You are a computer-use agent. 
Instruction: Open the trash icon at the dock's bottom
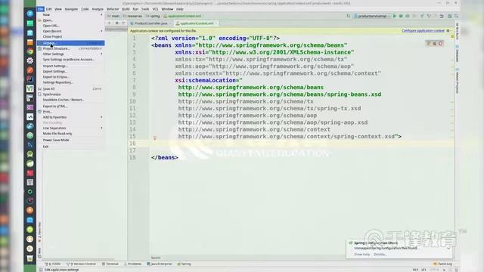click(30, 258)
